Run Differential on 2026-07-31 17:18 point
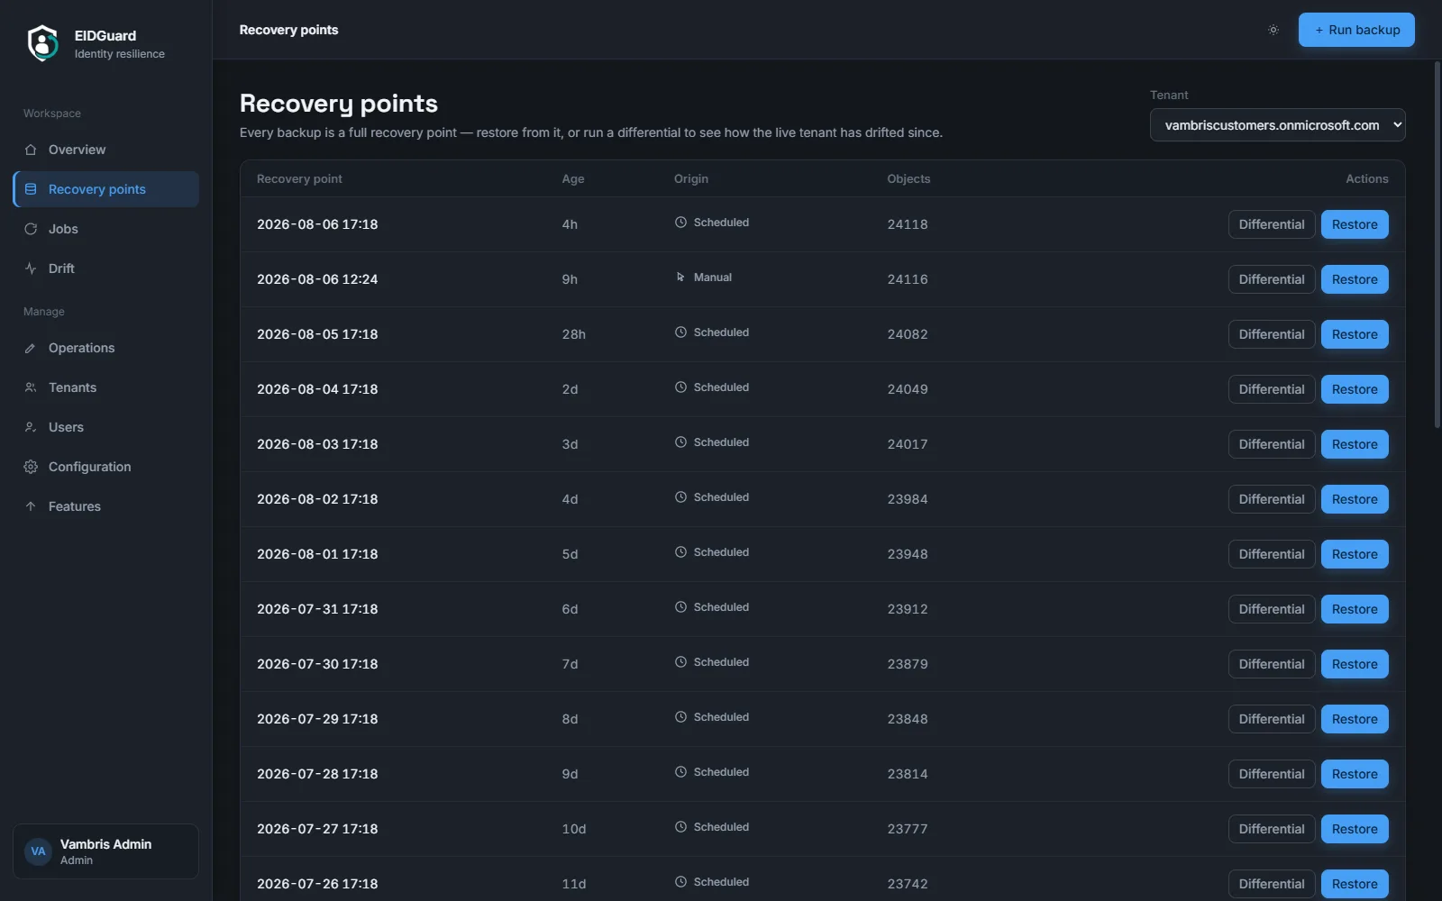Image resolution: width=1442 pixels, height=901 pixels. (1272, 609)
